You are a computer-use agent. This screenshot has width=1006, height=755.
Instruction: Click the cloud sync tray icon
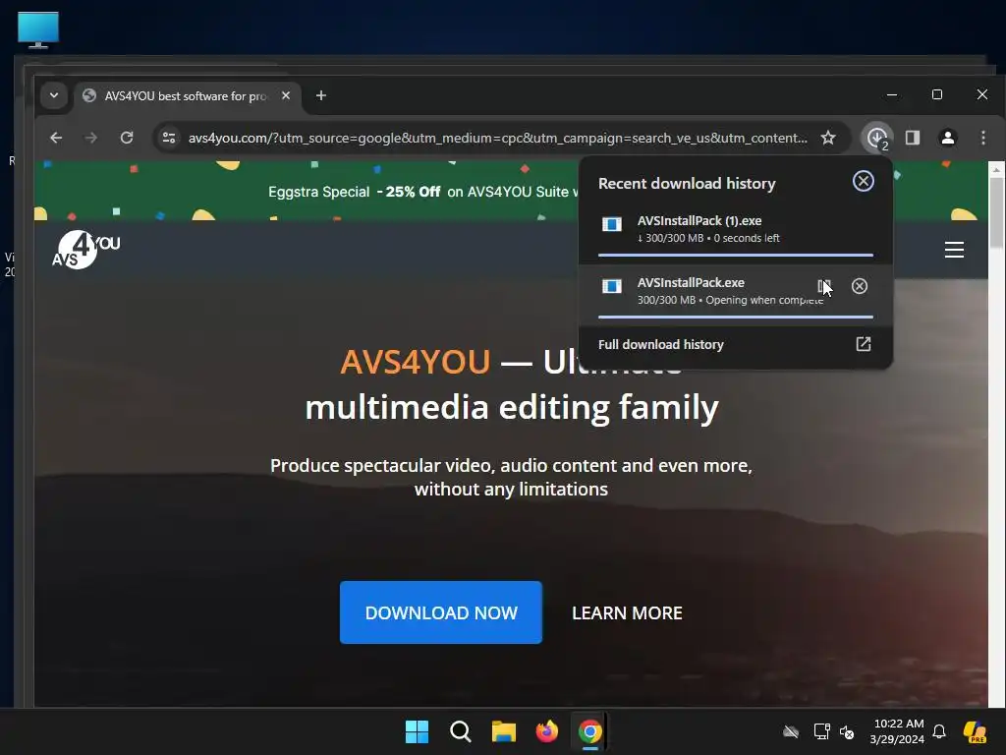(x=791, y=731)
